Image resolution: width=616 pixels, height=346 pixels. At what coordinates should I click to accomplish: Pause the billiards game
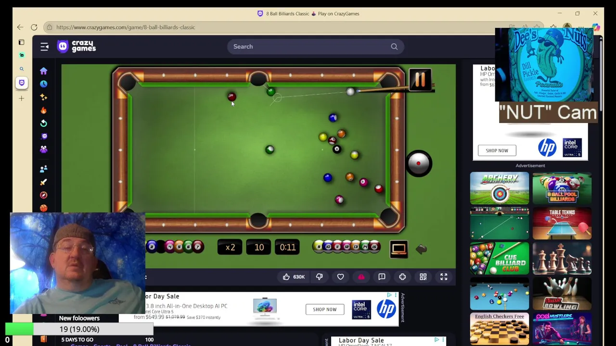420,80
